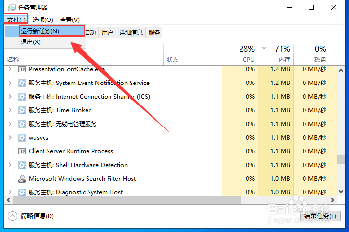Collapse to fewer details with the 简略信息 arrow

coord(13,216)
